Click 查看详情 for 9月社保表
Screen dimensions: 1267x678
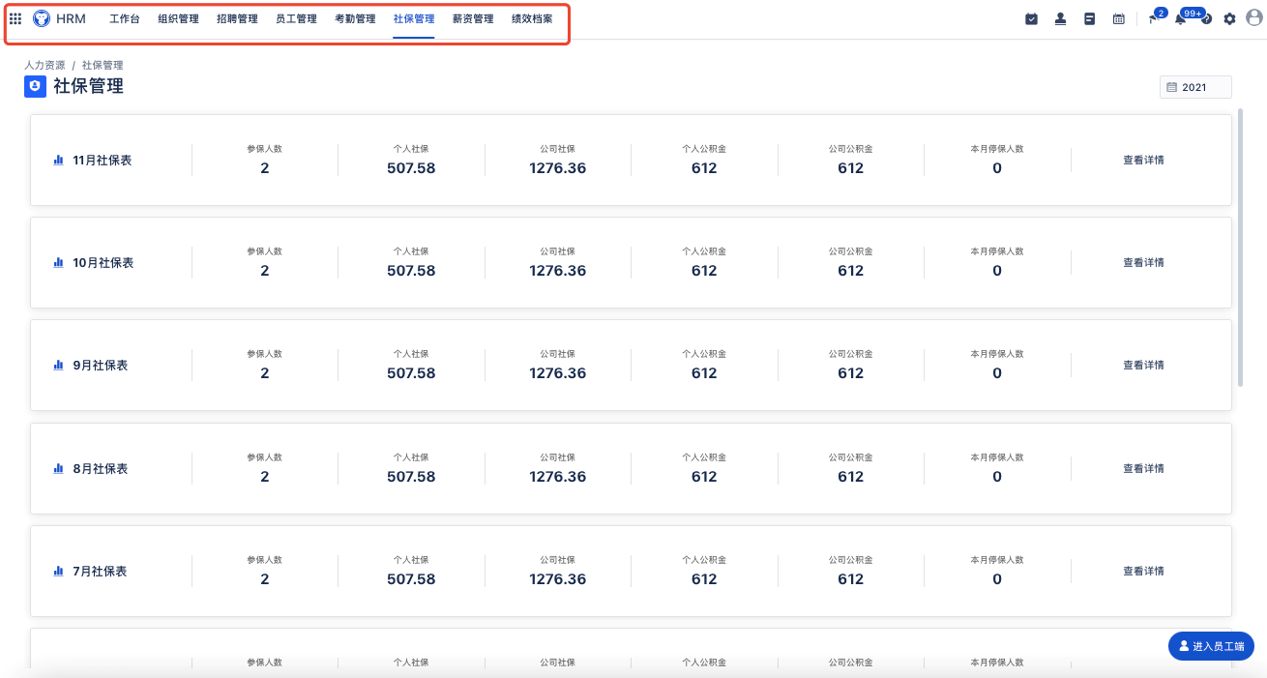click(x=1143, y=365)
